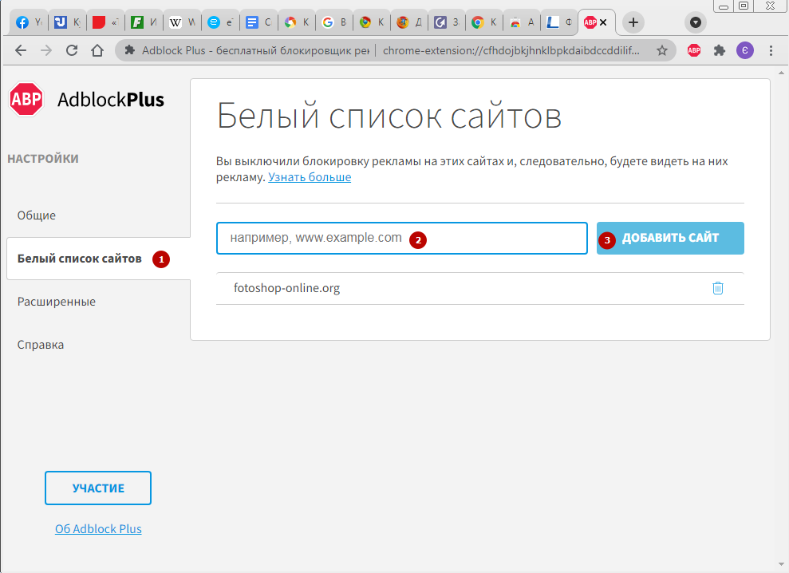Switch to the blue chat-bubble icon tab
The width and height of the screenshot is (789, 573).
point(220,22)
